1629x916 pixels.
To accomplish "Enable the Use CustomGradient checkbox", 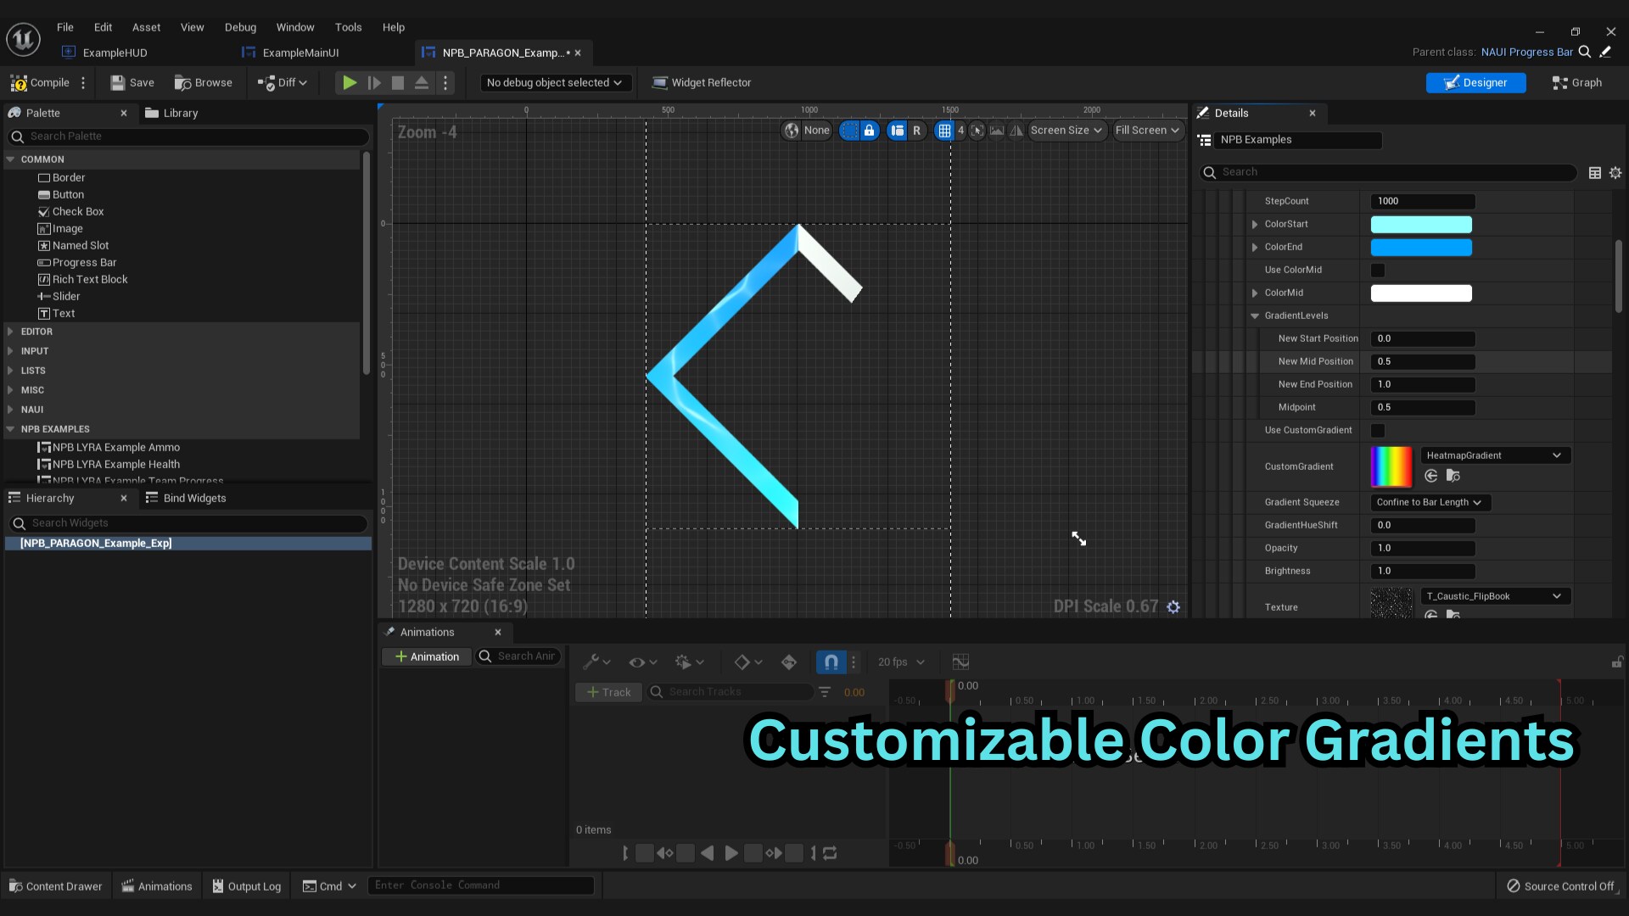I will coord(1378,430).
